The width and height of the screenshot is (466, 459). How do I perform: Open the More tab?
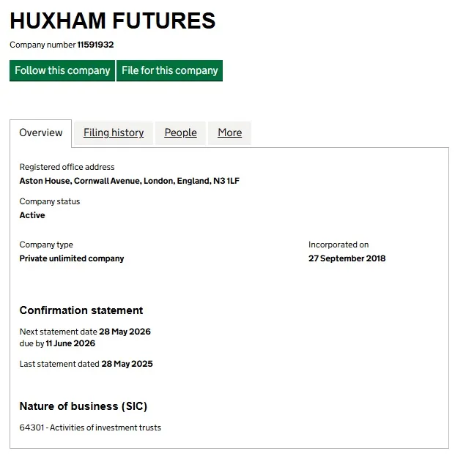[x=229, y=133]
